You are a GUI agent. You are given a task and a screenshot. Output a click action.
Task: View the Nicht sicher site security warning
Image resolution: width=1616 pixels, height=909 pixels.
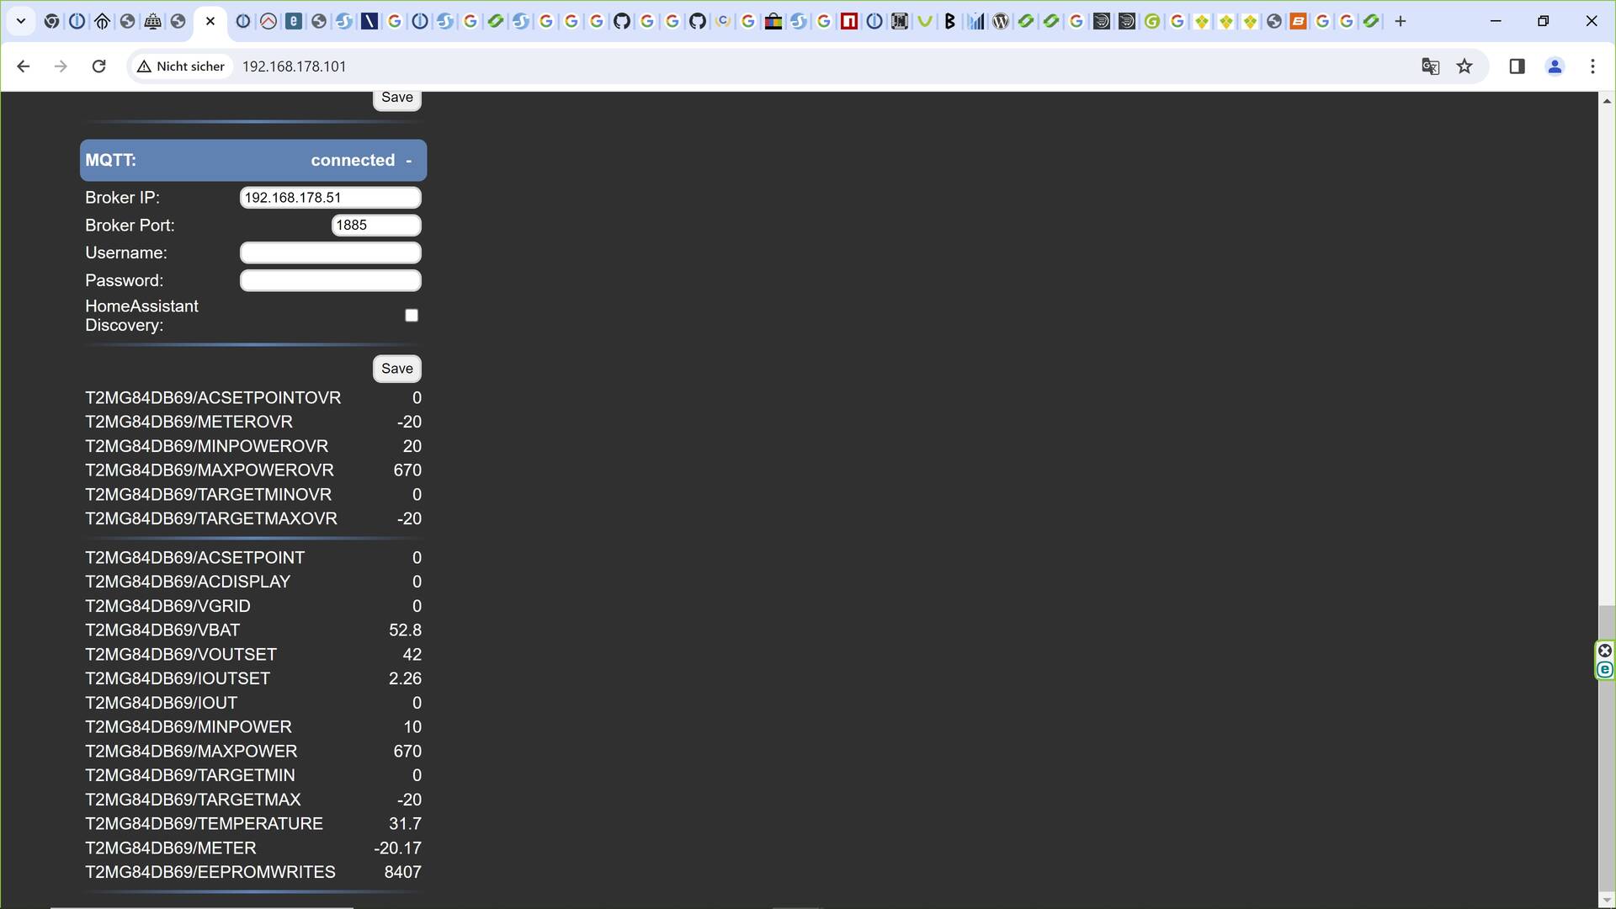tap(182, 66)
